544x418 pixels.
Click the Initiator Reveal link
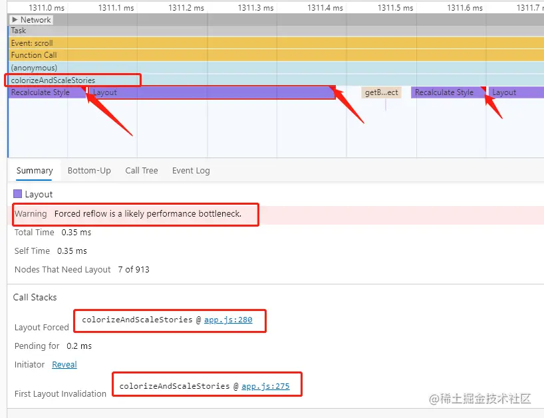click(x=65, y=365)
